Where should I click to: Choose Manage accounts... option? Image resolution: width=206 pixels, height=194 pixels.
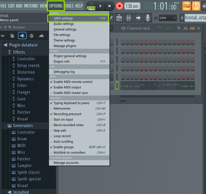[x=67, y=163]
